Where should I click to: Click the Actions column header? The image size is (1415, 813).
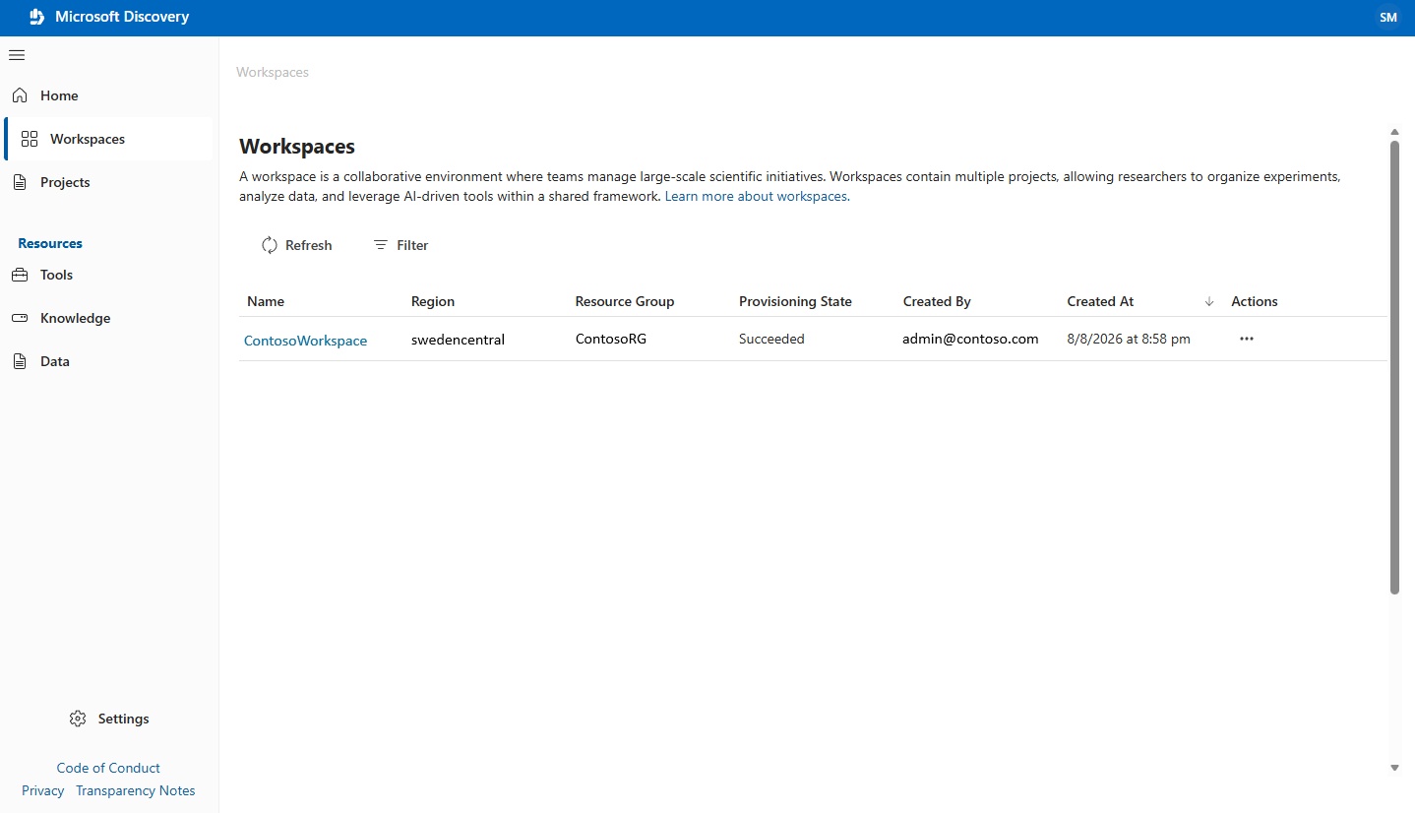(1255, 301)
